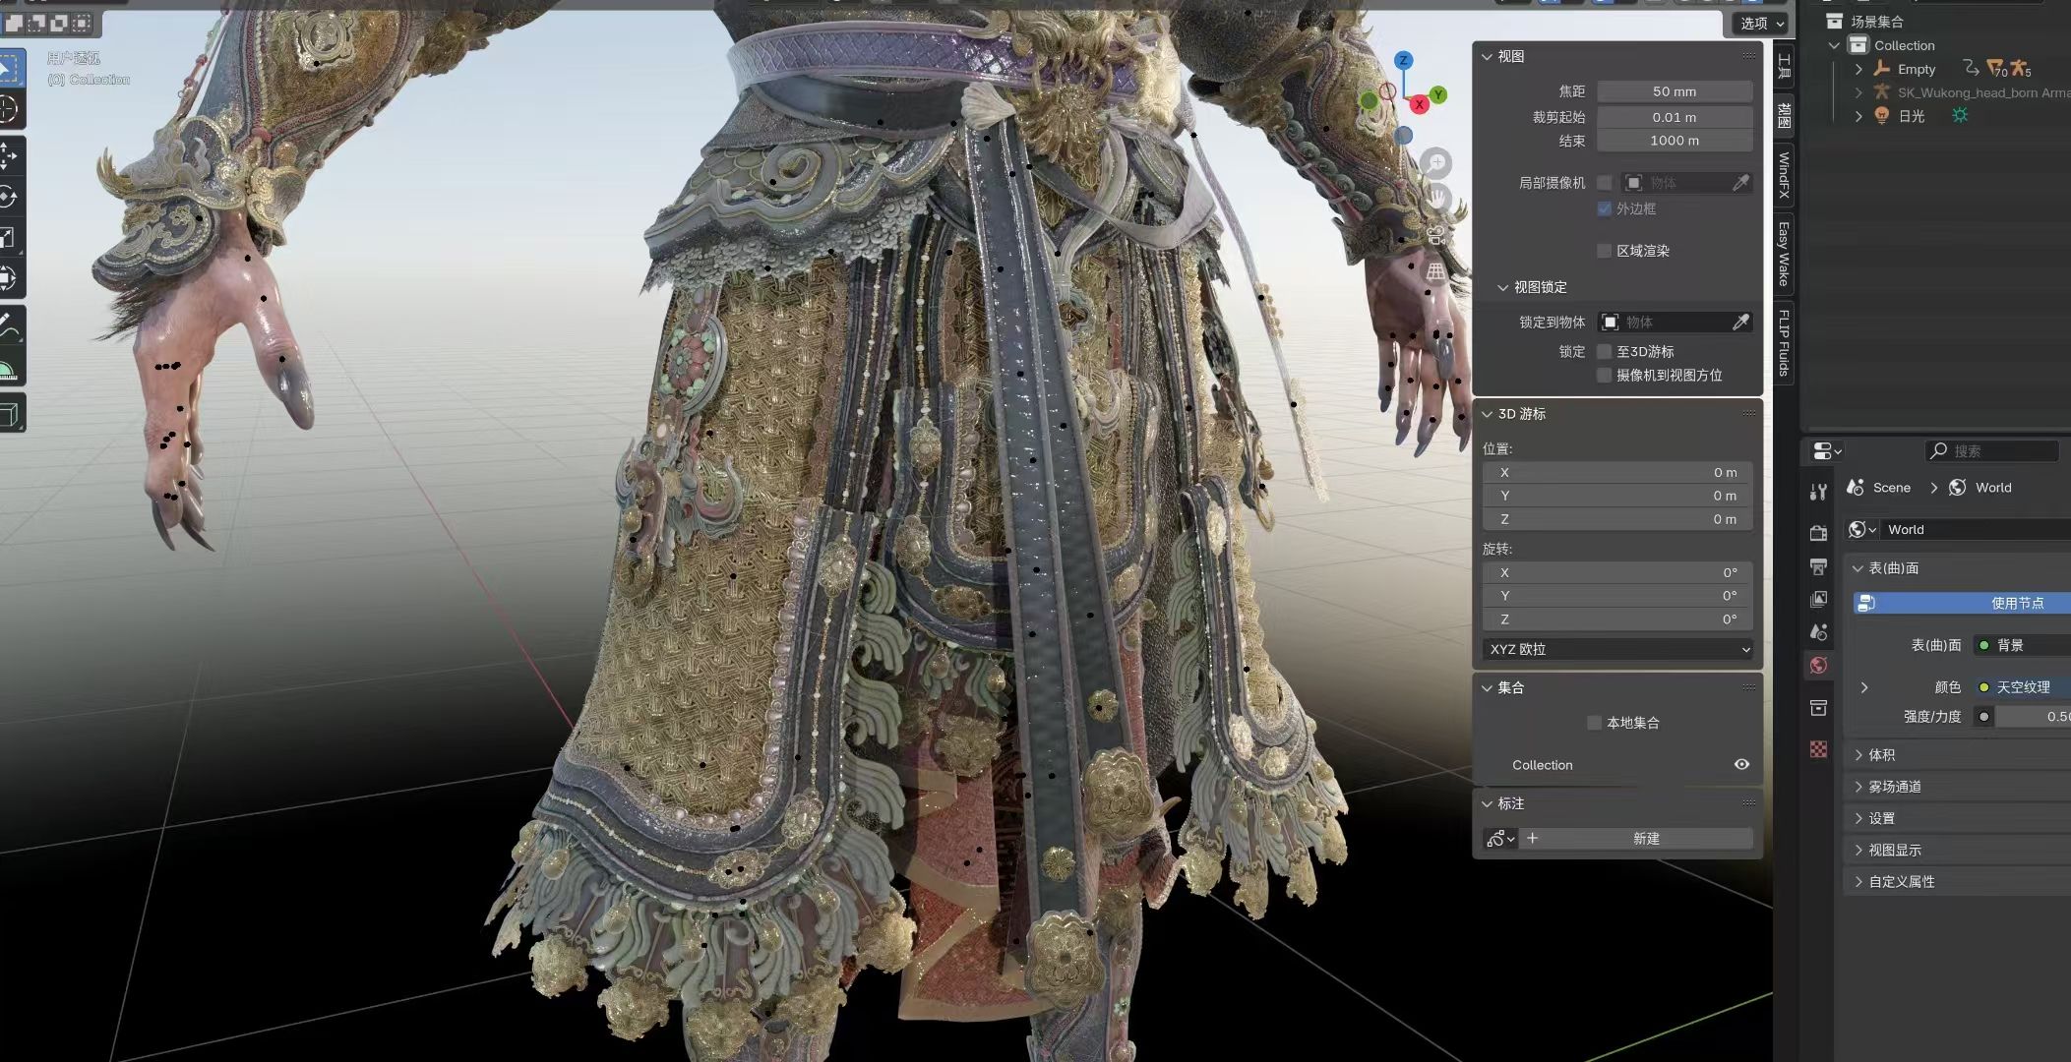
Task: Use eyedropper for 锁定到物体 field
Action: (x=1740, y=322)
